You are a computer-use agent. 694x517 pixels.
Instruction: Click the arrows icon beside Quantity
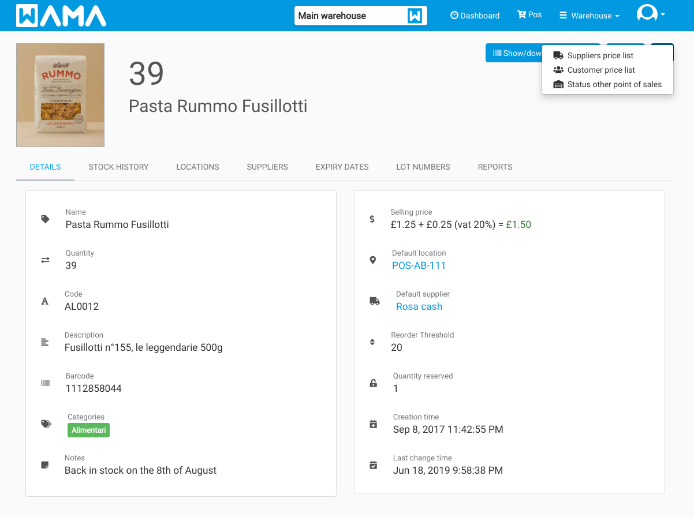point(45,260)
